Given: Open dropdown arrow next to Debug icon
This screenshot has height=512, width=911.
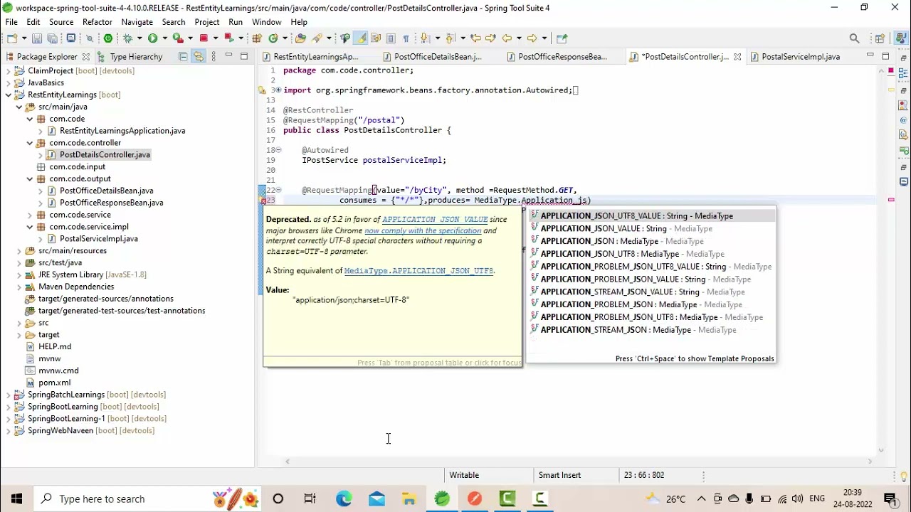Looking at the screenshot, I should (139, 38).
